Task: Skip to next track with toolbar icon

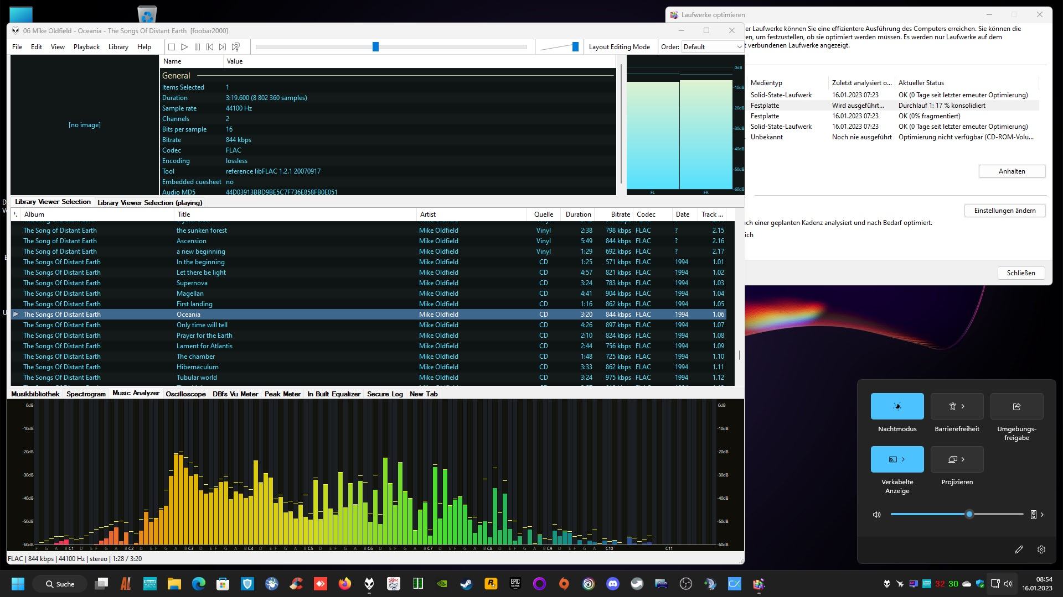Action: pos(223,47)
